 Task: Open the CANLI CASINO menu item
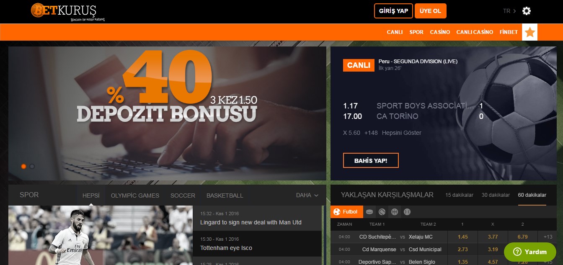point(475,32)
